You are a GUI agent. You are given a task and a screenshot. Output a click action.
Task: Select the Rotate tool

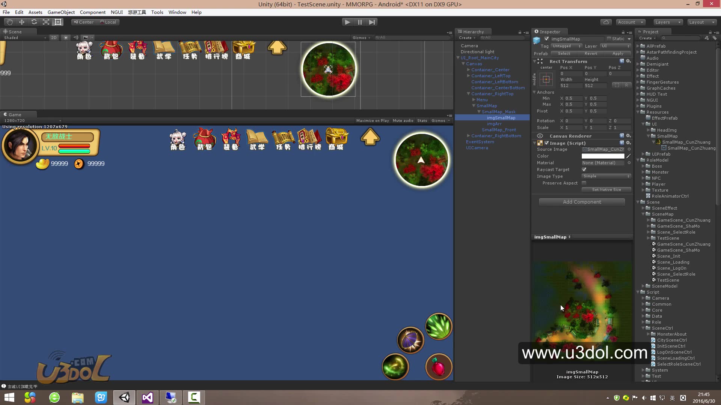click(x=34, y=22)
